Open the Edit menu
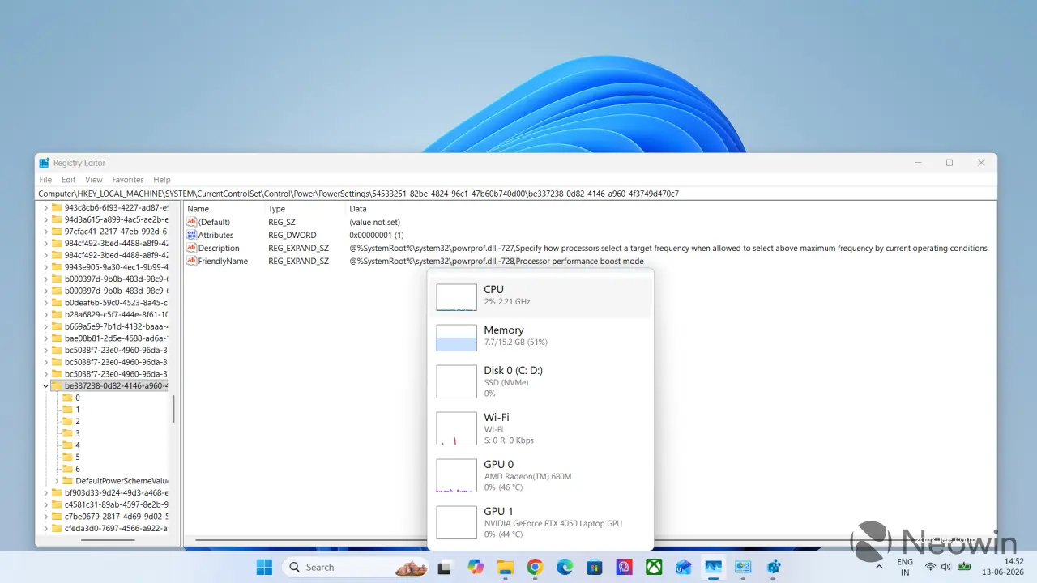The width and height of the screenshot is (1037, 583). [69, 180]
